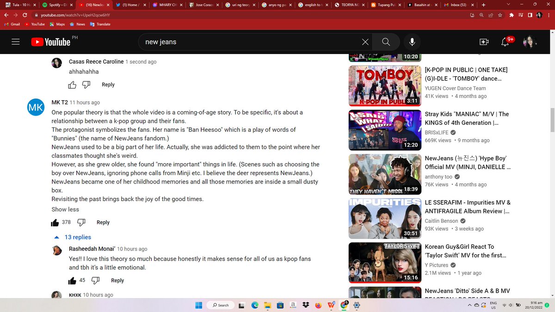The height and width of the screenshot is (312, 555).
Task: Open Chrome extensions puzzle icon
Action: coord(511,15)
